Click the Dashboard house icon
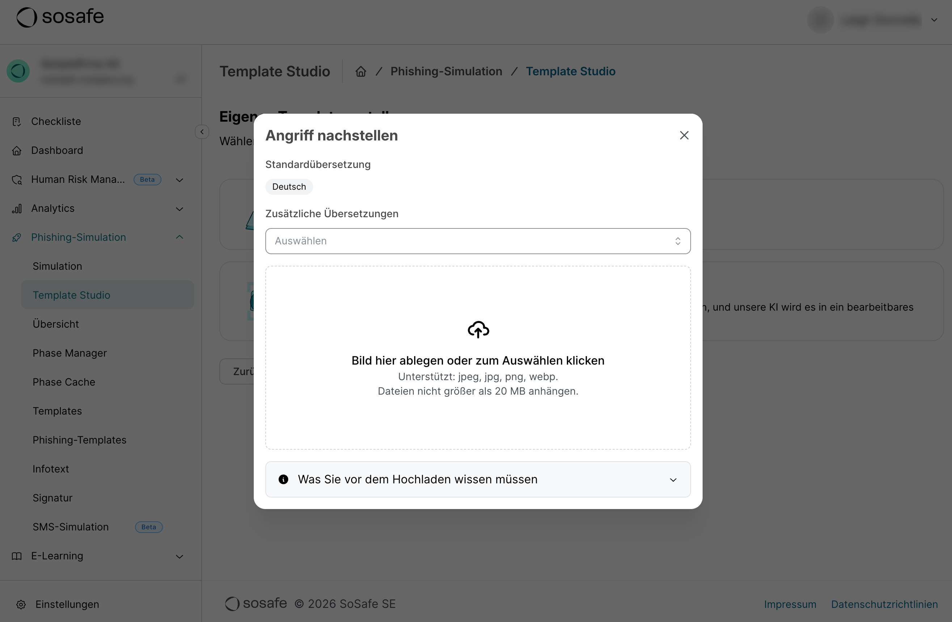 coord(16,151)
